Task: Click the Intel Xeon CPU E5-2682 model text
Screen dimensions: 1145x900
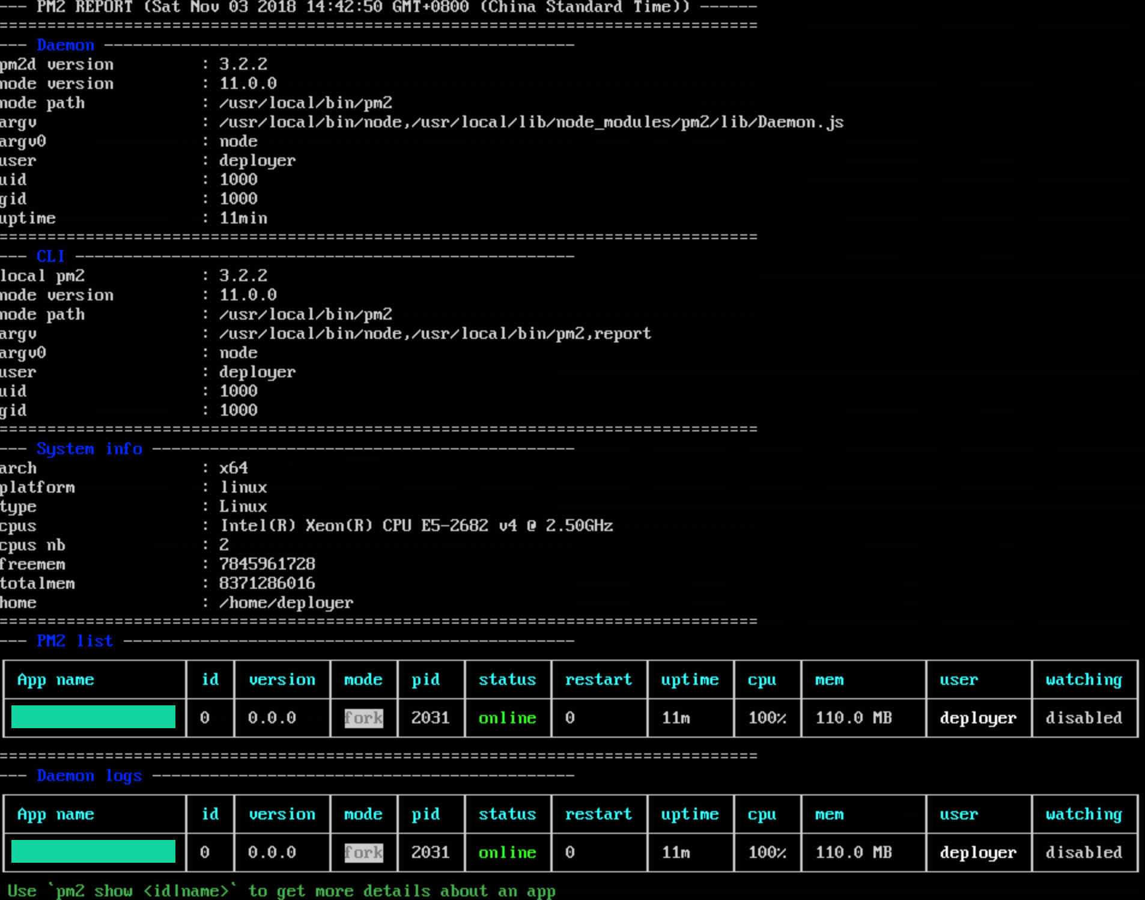Action: point(416,526)
